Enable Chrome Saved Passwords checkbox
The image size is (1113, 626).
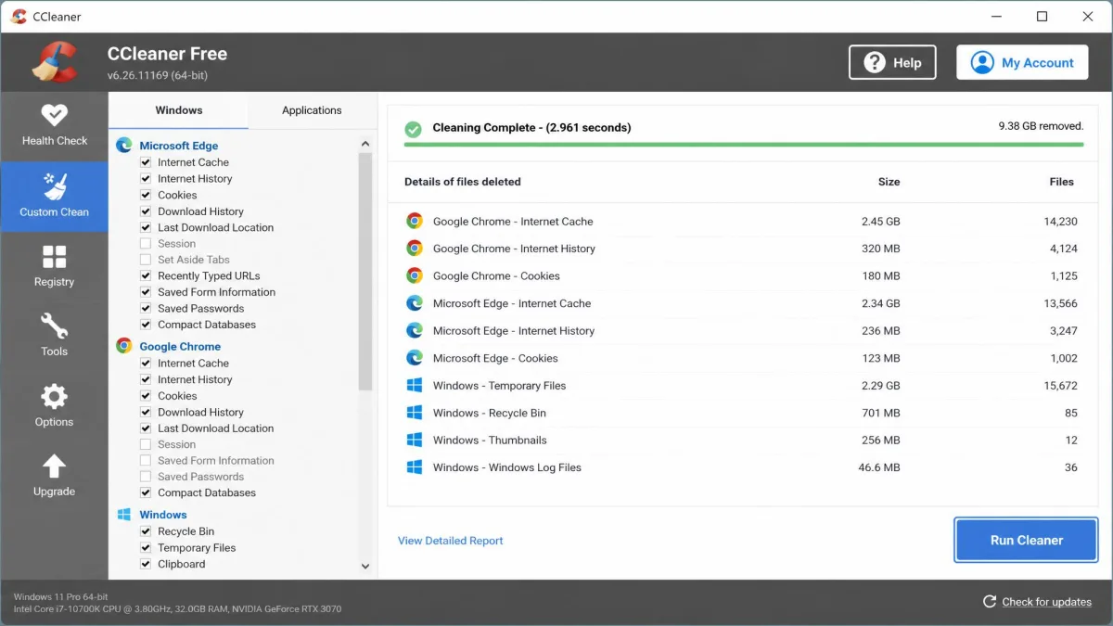(x=146, y=477)
